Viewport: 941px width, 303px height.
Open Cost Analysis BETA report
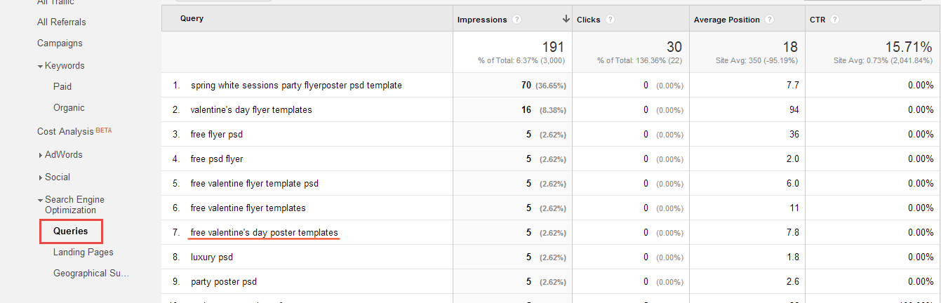click(x=74, y=131)
